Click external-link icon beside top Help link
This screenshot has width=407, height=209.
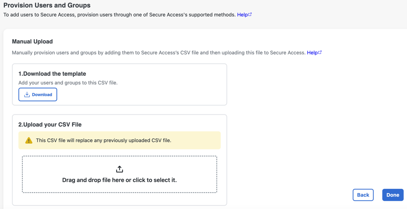click(250, 15)
